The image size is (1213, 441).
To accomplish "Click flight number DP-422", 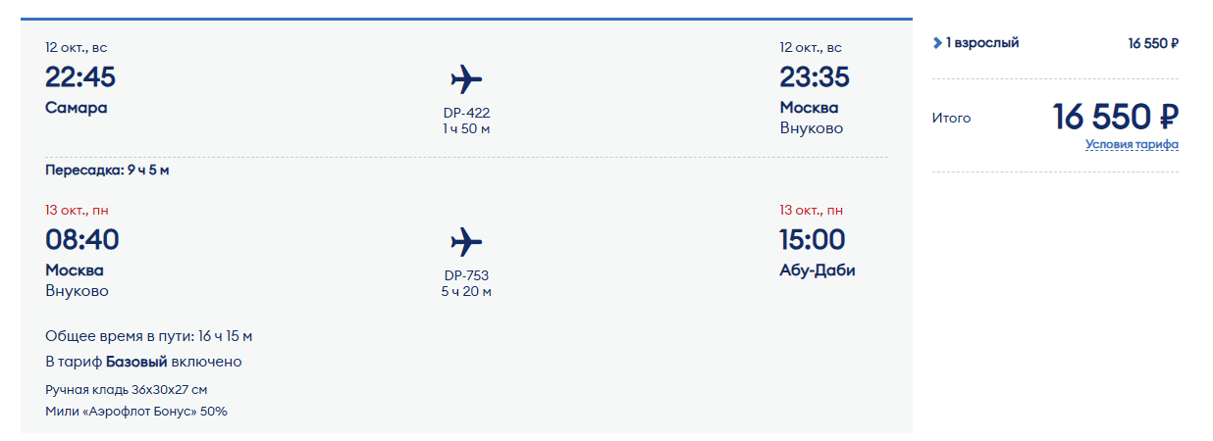I will click(x=466, y=113).
